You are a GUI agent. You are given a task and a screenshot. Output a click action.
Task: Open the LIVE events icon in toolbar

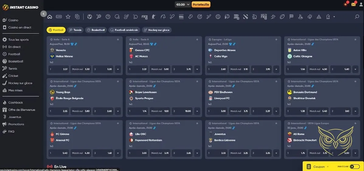[x=59, y=17]
